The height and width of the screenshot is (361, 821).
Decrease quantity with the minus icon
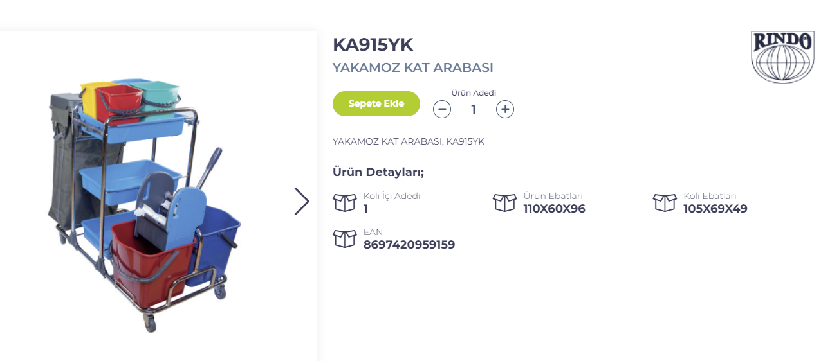click(x=441, y=109)
